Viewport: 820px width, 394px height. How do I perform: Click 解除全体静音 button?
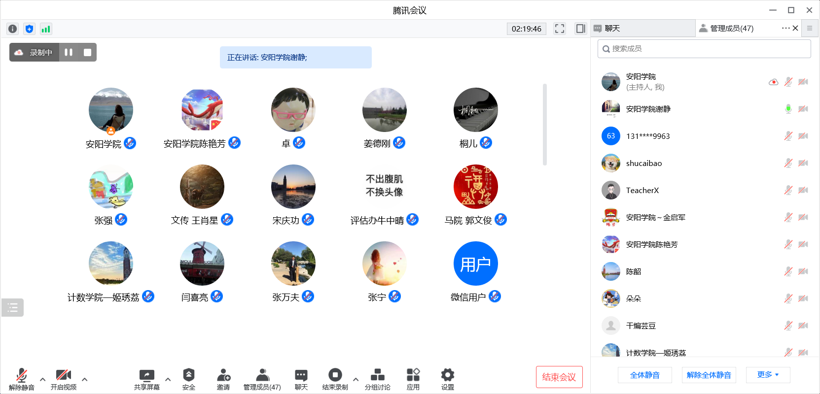click(709, 375)
